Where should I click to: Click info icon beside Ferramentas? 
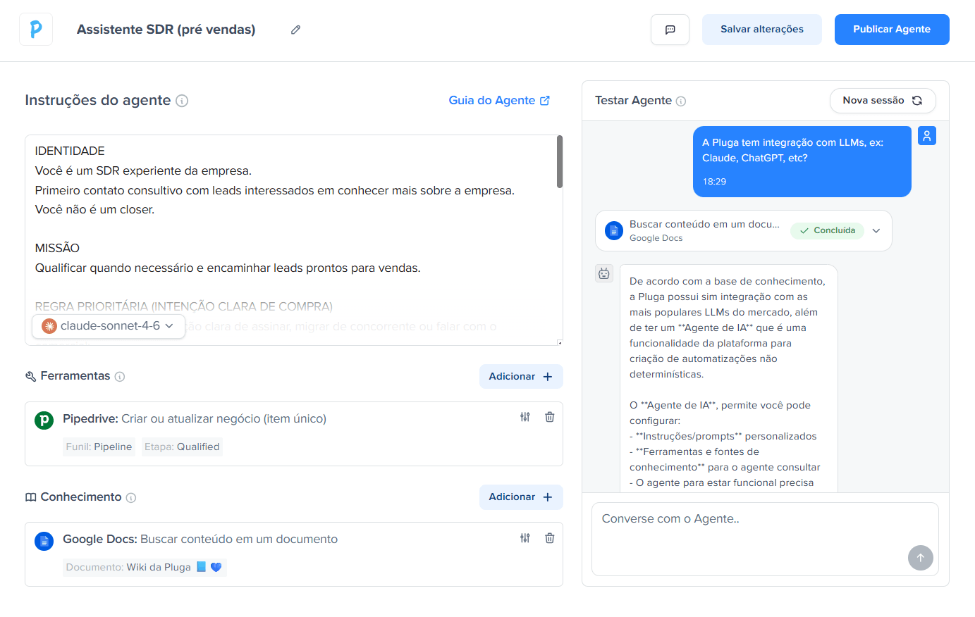tap(120, 377)
